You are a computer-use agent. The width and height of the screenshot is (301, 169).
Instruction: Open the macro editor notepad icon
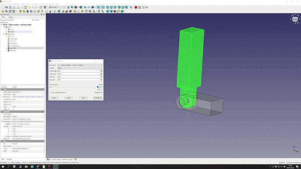[143, 7]
